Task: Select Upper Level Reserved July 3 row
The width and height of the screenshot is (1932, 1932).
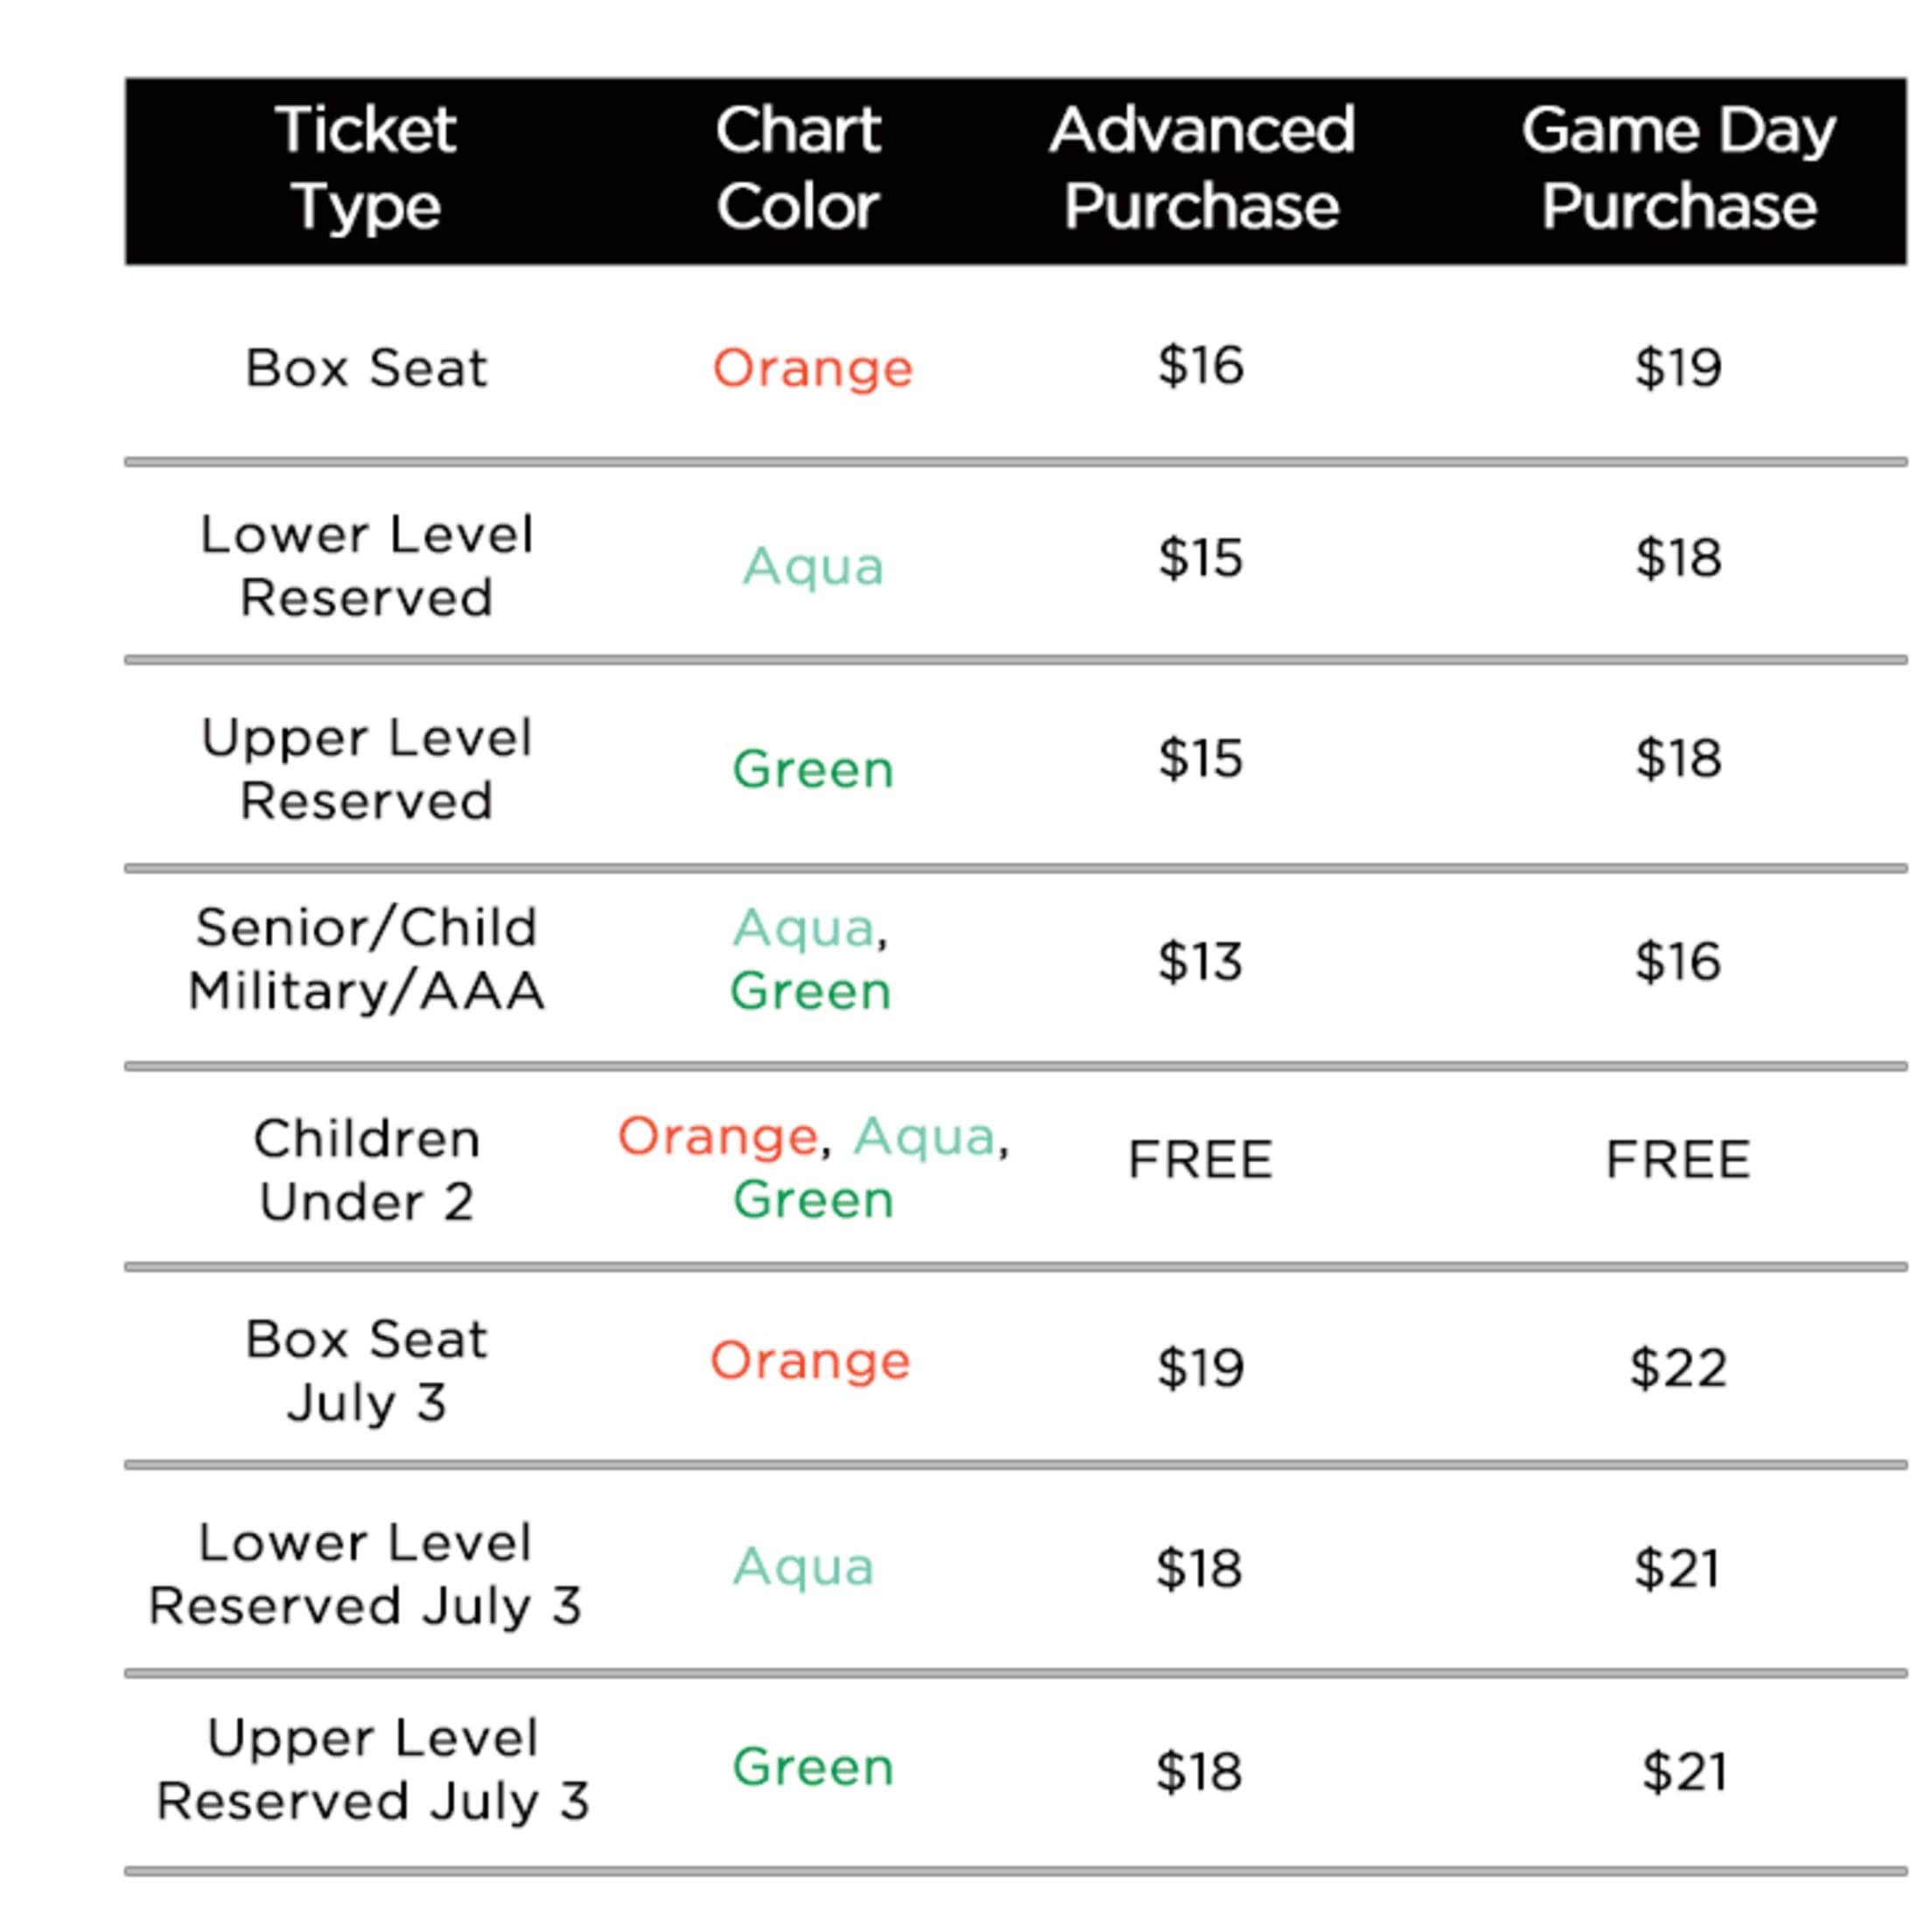Action: point(1015,1770)
